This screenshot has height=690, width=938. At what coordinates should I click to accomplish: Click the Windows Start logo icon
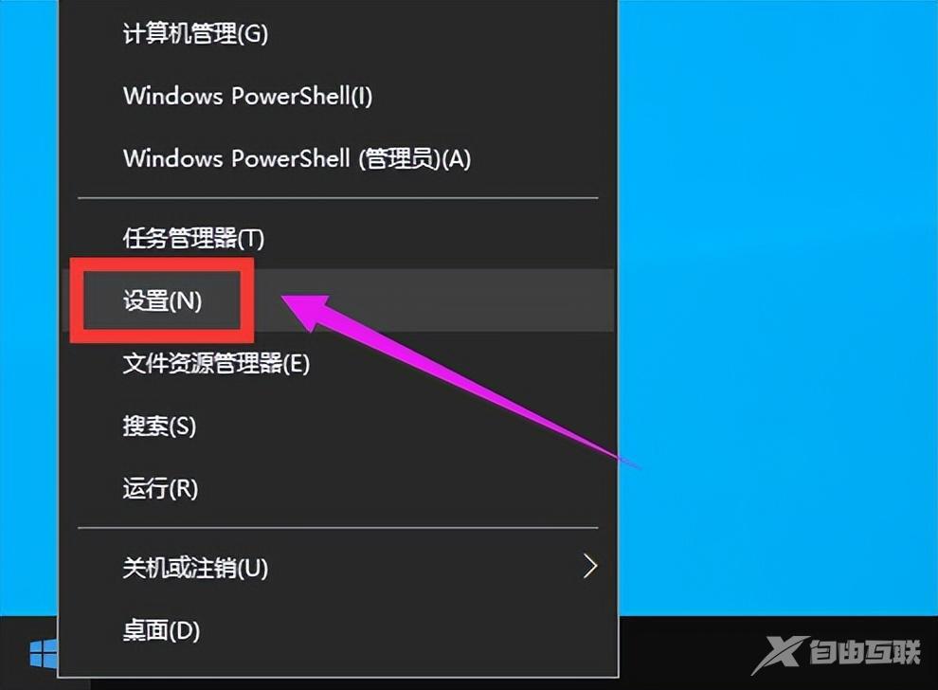click(43, 653)
